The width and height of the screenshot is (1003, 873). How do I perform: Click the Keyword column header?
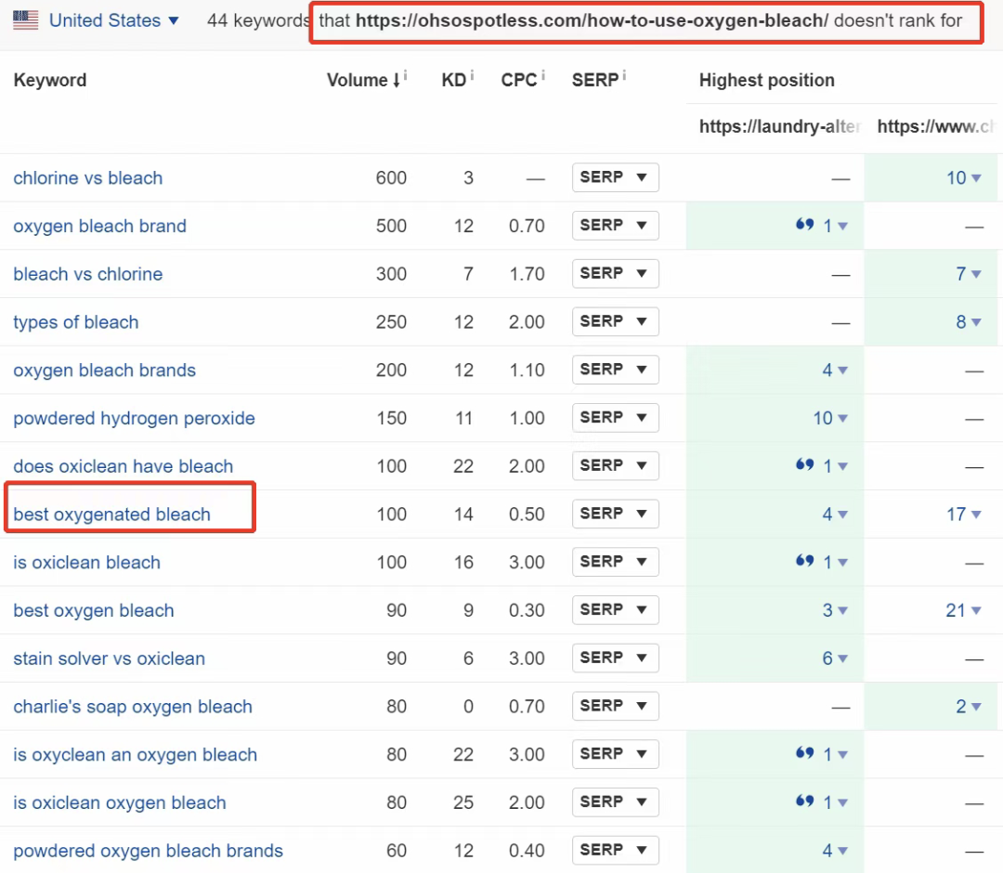pyautogui.click(x=50, y=80)
